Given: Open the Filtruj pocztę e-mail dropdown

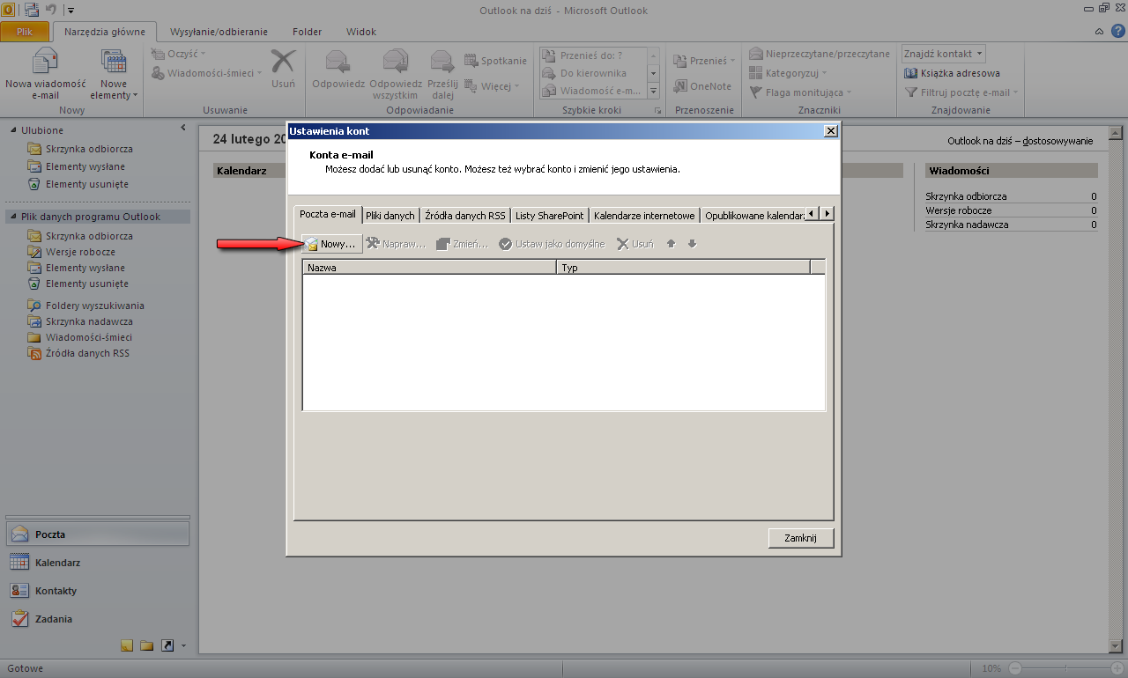Looking at the screenshot, I should (x=961, y=92).
